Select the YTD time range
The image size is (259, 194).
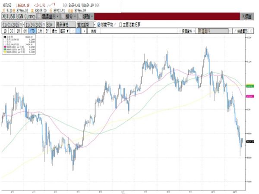(x=32, y=31)
